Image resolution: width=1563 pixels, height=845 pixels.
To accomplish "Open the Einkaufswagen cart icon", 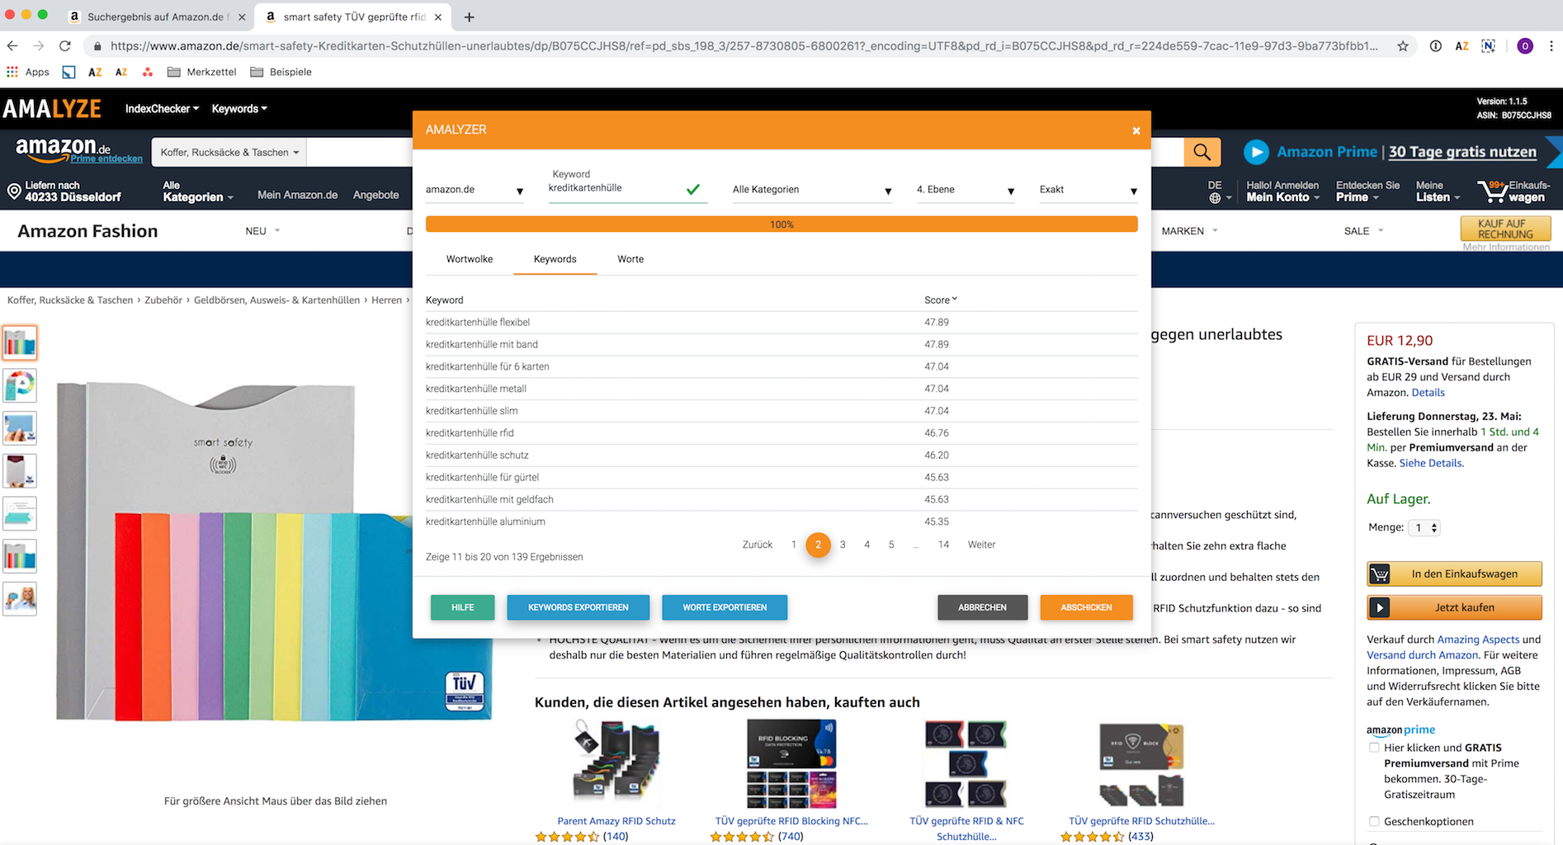I will pos(1492,191).
